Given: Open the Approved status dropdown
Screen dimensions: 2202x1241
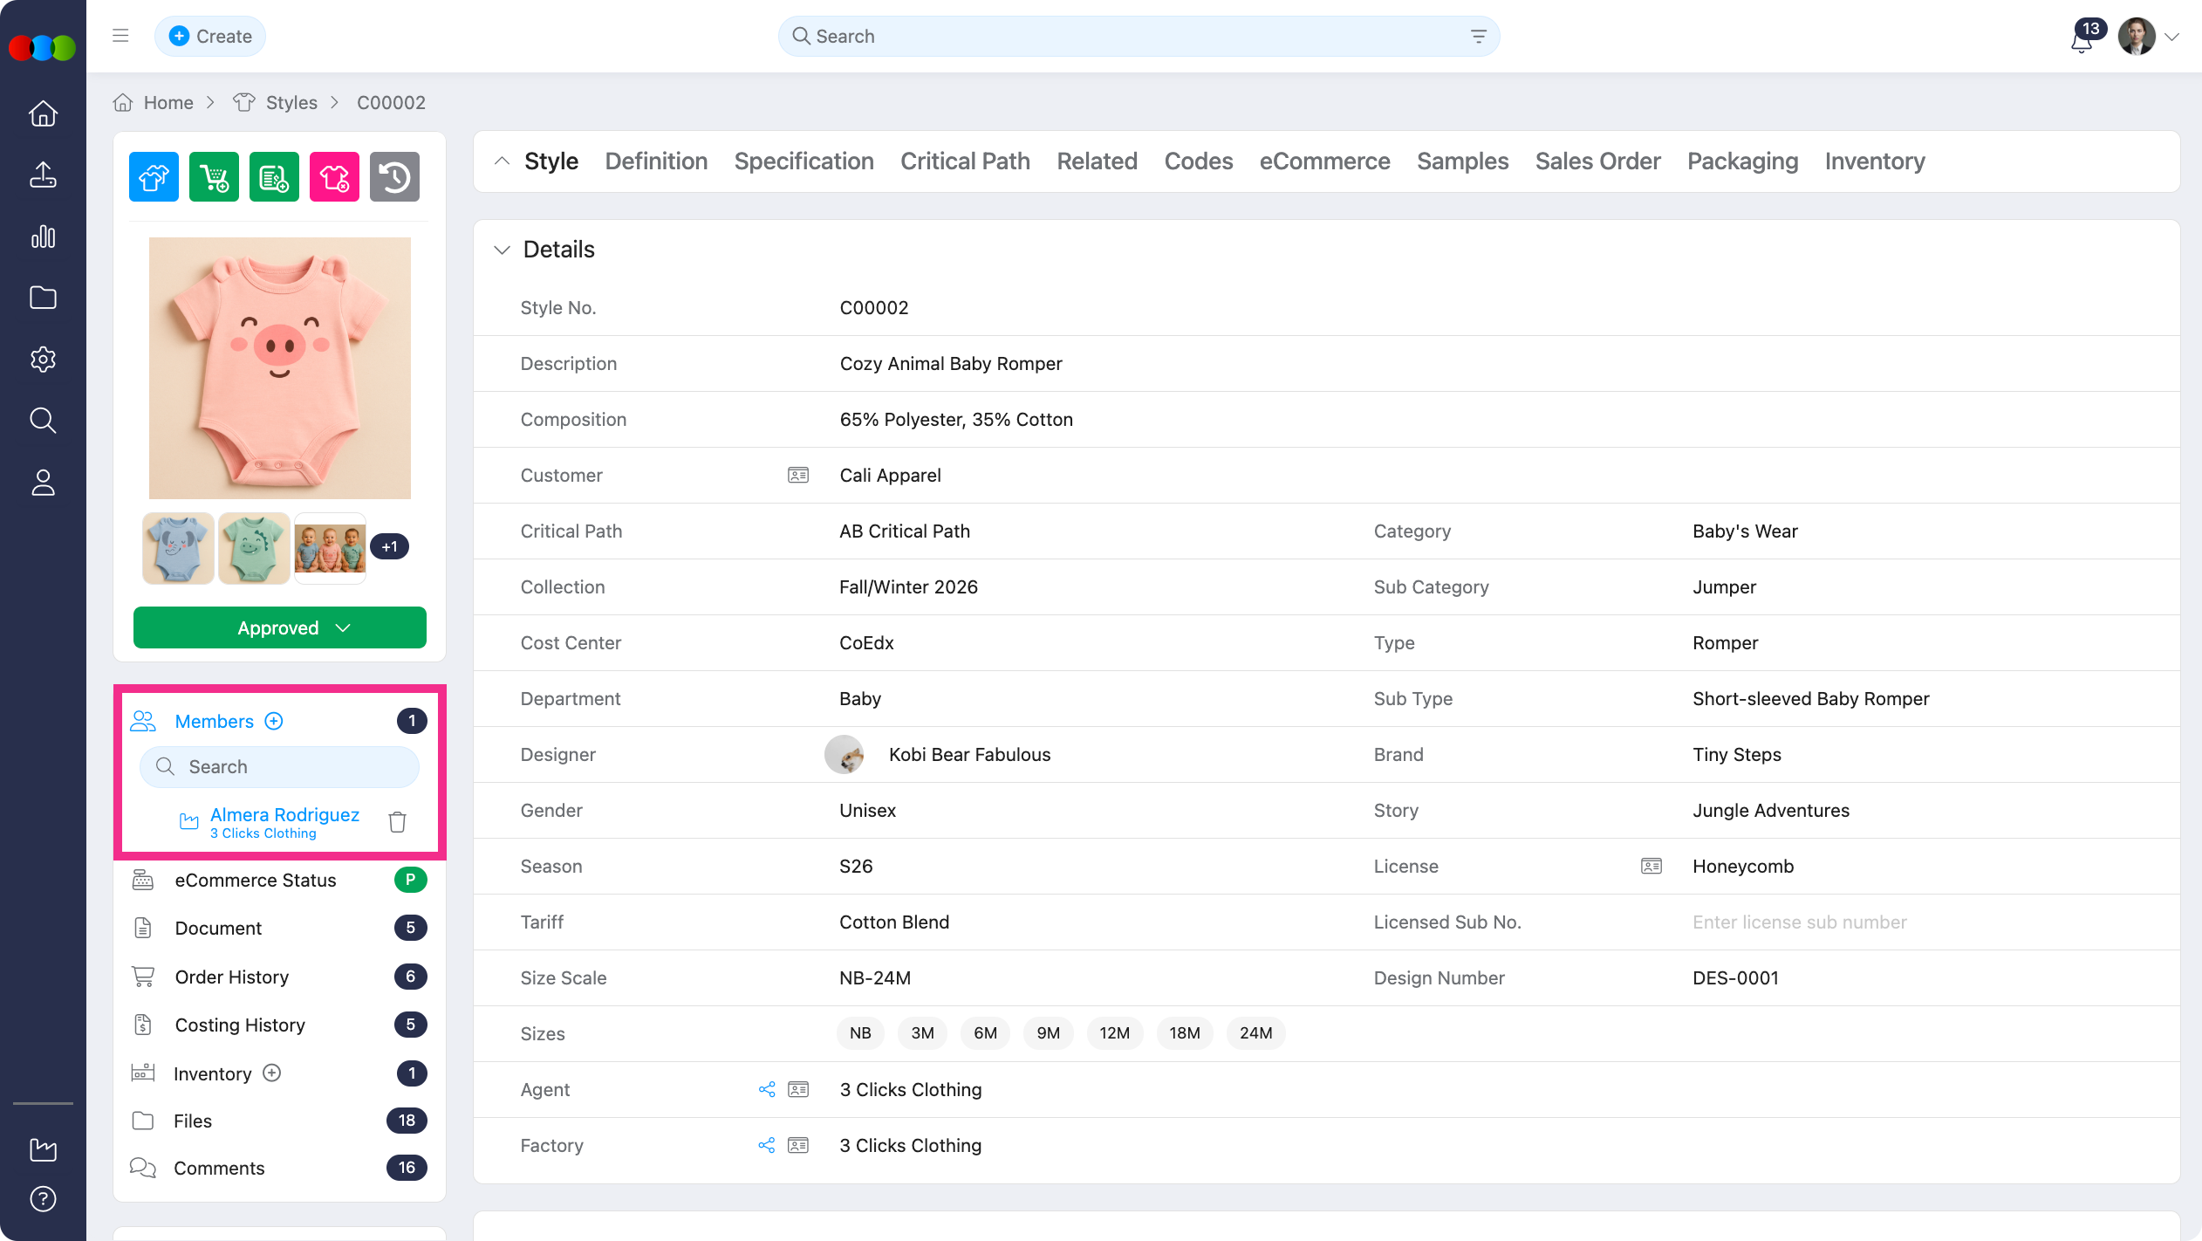Looking at the screenshot, I should click(x=279, y=627).
